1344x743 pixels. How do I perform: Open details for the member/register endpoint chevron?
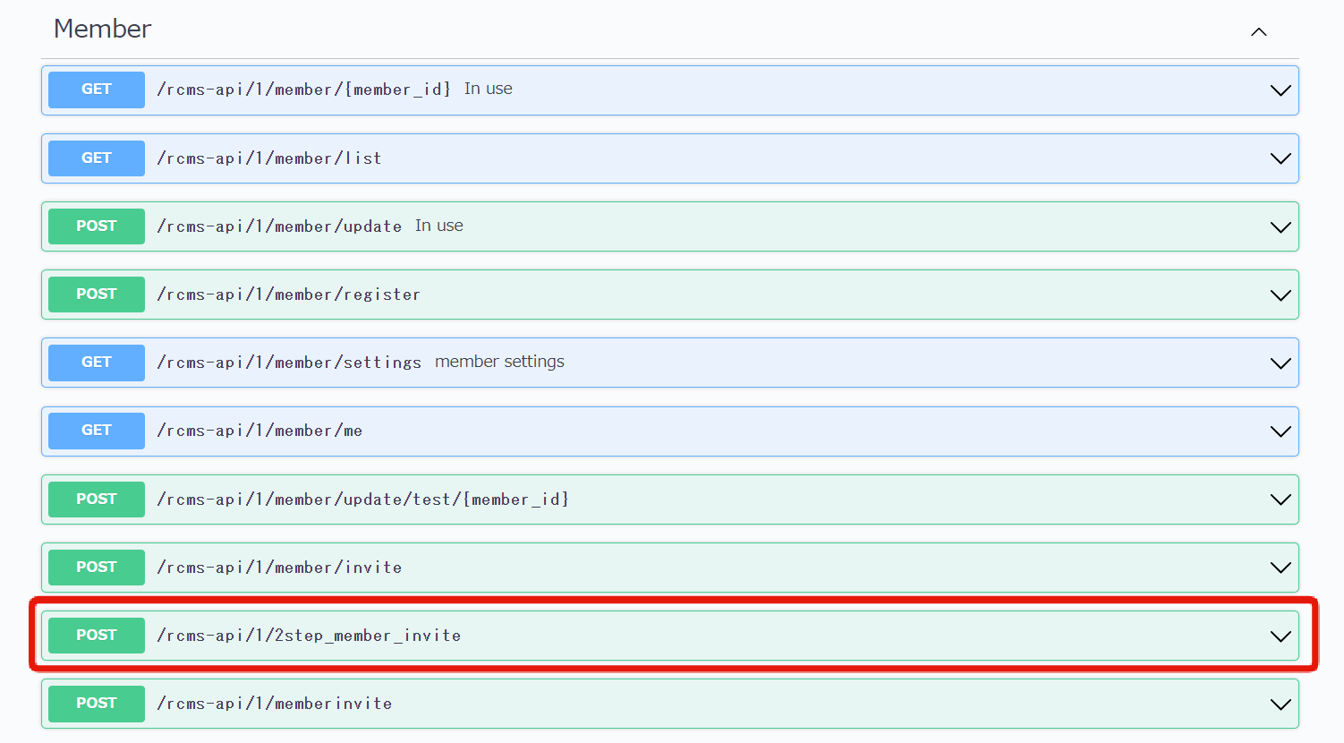[x=1280, y=295]
